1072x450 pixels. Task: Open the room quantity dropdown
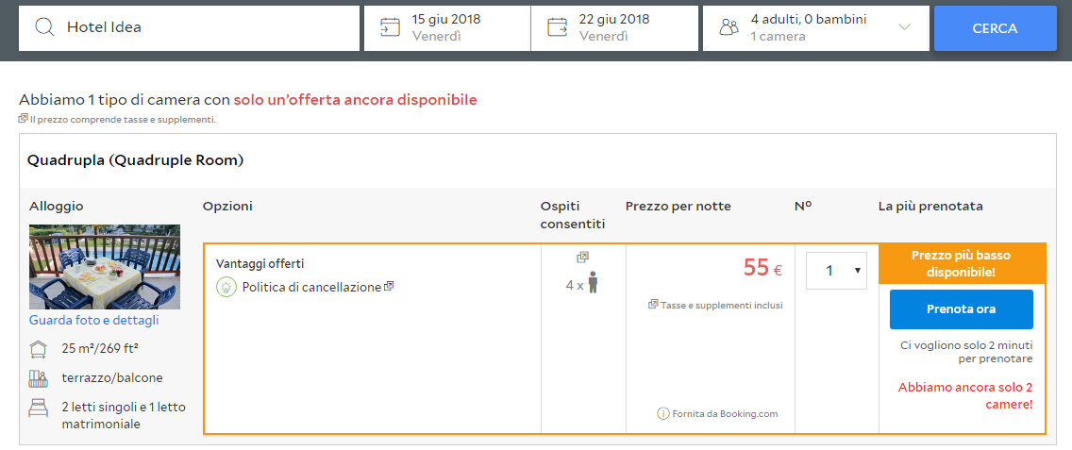835,271
